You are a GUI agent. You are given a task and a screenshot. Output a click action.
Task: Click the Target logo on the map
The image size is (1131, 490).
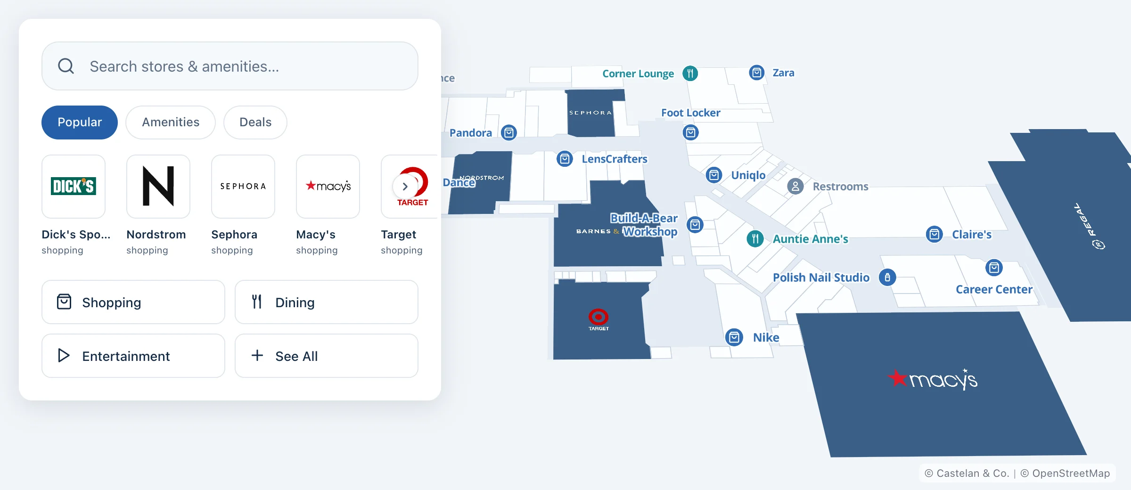pos(598,319)
